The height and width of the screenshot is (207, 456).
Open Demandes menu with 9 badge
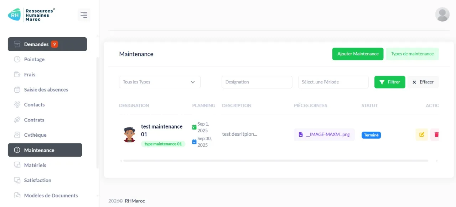coord(47,44)
